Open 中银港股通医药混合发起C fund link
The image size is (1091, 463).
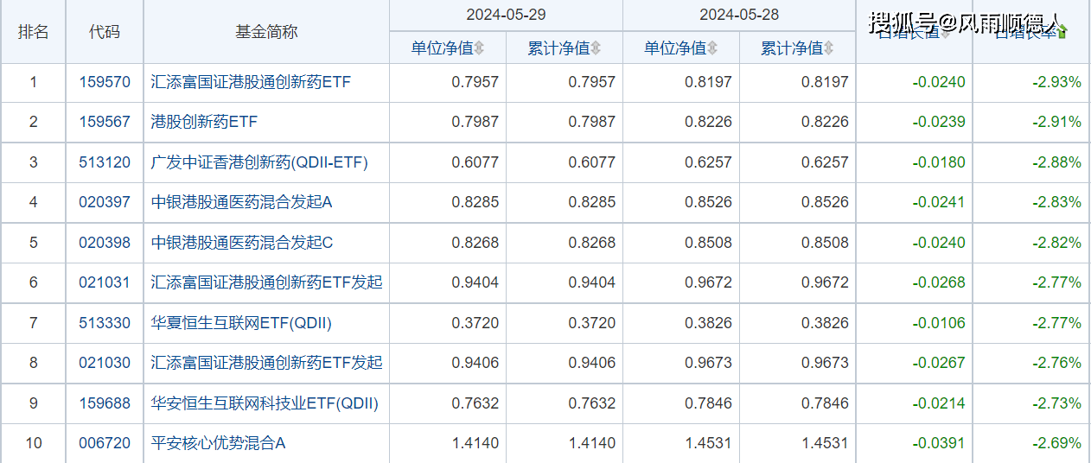pos(242,243)
